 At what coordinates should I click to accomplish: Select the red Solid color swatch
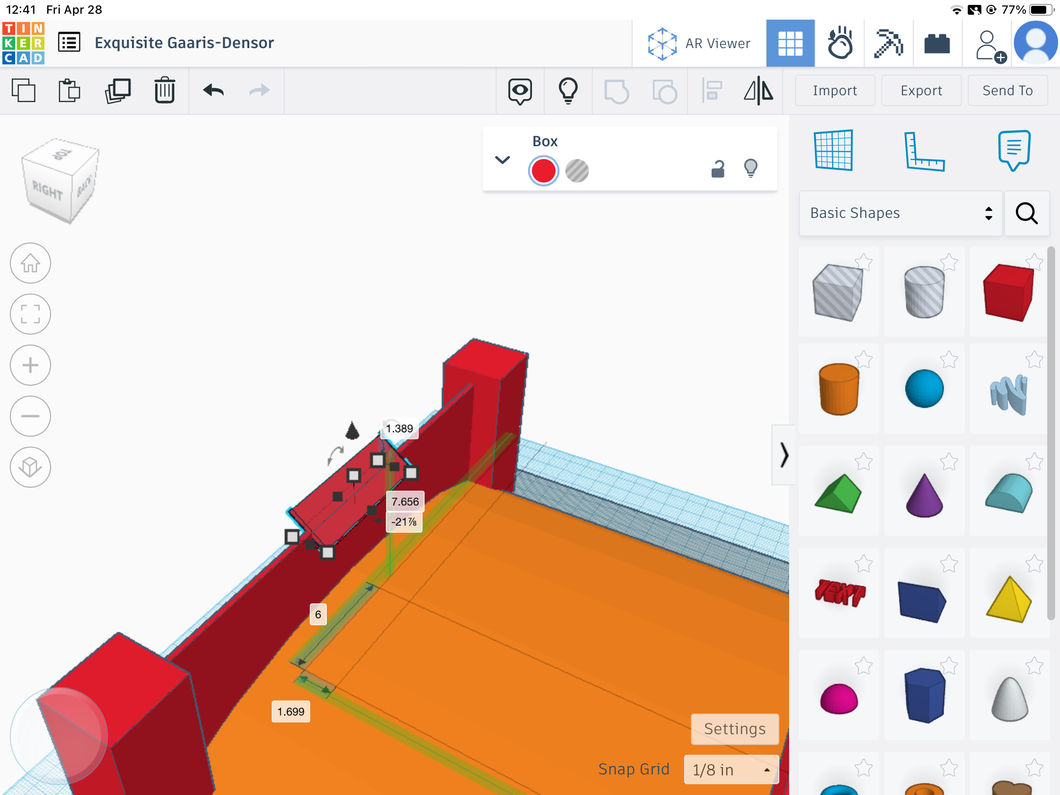click(543, 171)
